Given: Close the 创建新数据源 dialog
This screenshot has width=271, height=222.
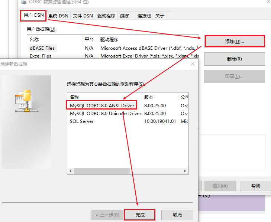Looking at the screenshot, I should coord(193,64).
